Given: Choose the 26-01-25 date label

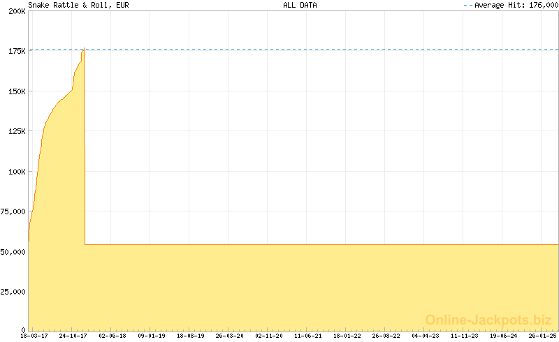Looking at the screenshot, I should point(543,336).
